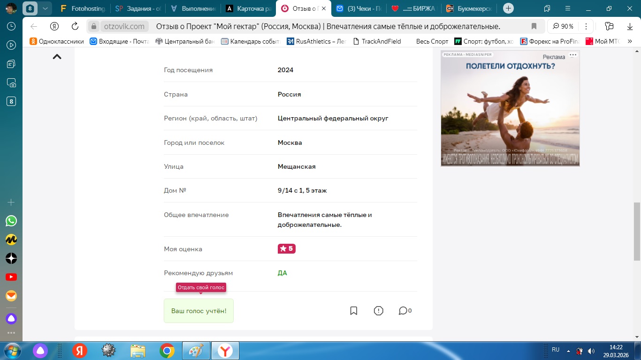The width and height of the screenshot is (641, 360).
Task: Open the tab manager icon in title bar
Action: 547,8
